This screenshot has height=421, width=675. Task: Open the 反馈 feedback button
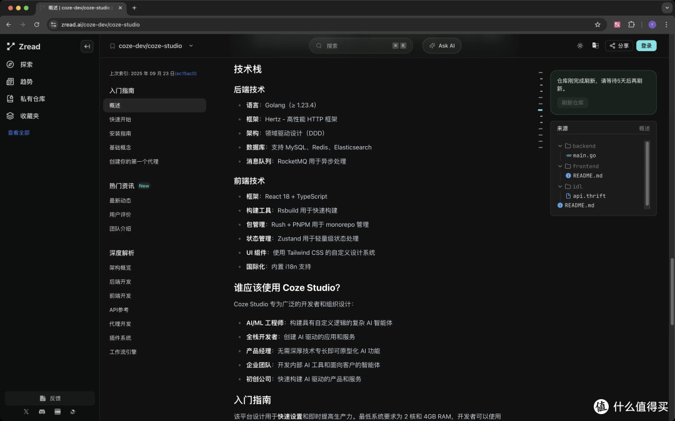pyautogui.click(x=50, y=399)
